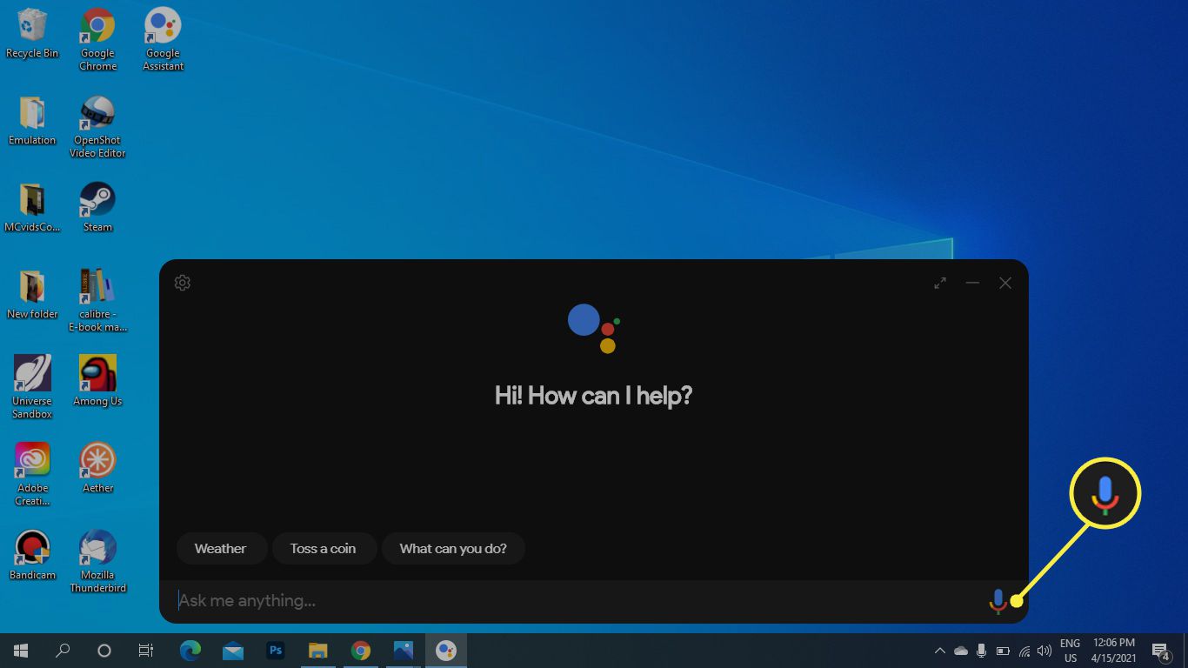Click the Among Us desktop shortcut
This screenshot has width=1188, height=668.
(97, 380)
